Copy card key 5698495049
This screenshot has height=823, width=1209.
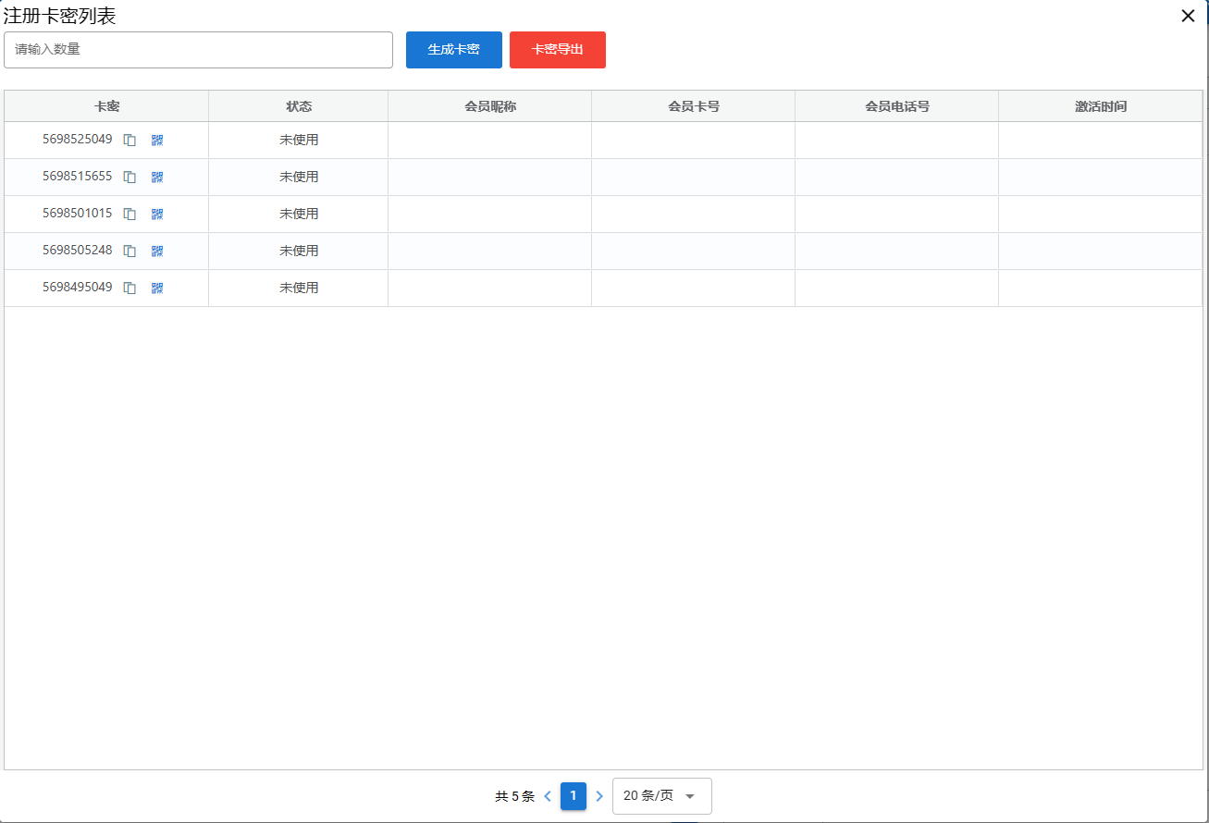130,289
